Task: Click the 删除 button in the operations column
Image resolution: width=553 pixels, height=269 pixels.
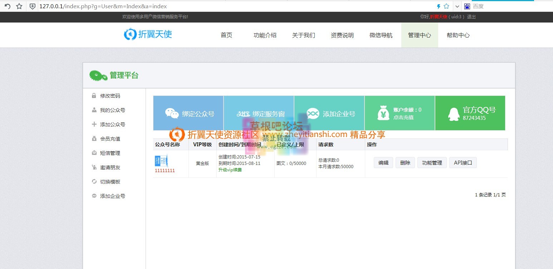Action: 405,162
